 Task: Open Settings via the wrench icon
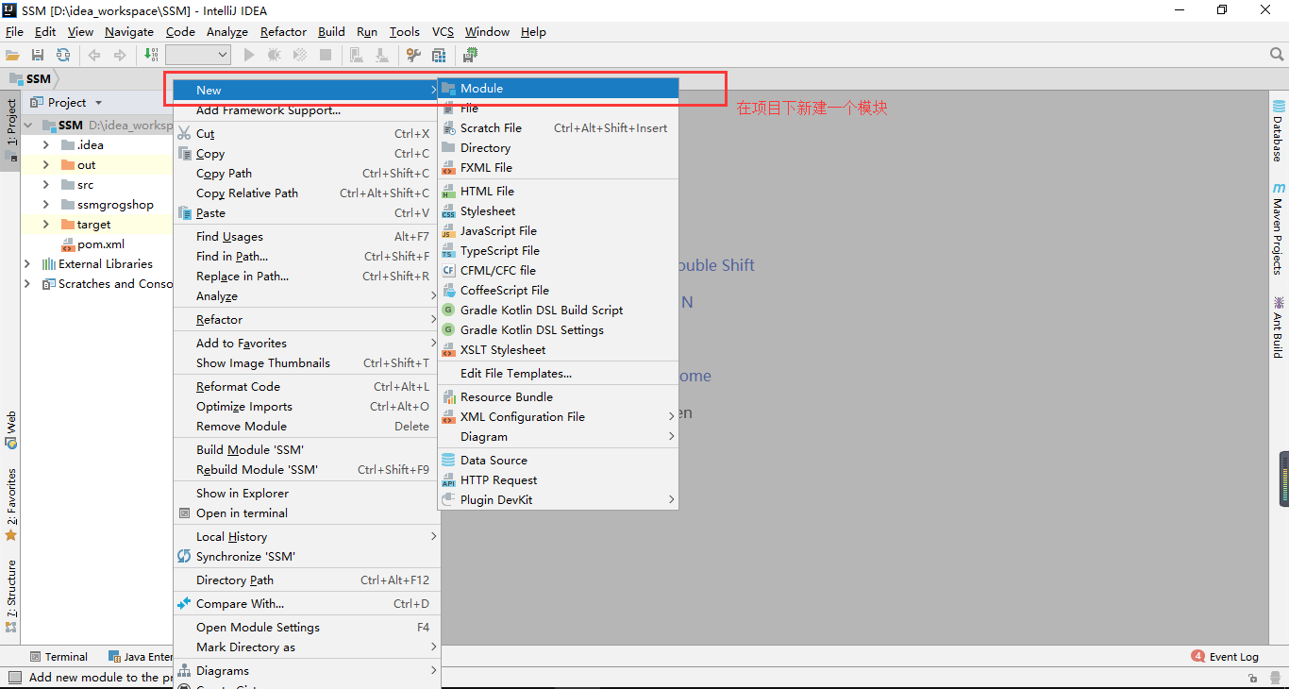413,56
